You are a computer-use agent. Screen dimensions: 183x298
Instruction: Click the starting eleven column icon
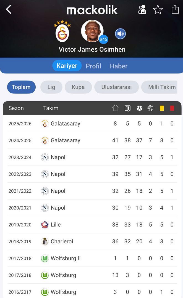[127, 108]
